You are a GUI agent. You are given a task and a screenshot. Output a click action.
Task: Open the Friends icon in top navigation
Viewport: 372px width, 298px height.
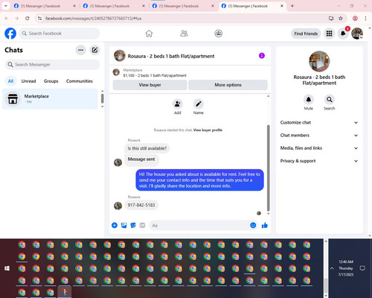pyautogui.click(x=184, y=34)
